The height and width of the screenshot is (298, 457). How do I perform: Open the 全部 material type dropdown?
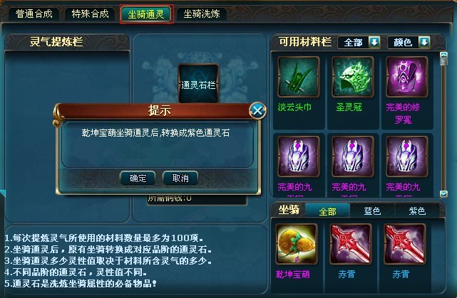click(x=359, y=43)
